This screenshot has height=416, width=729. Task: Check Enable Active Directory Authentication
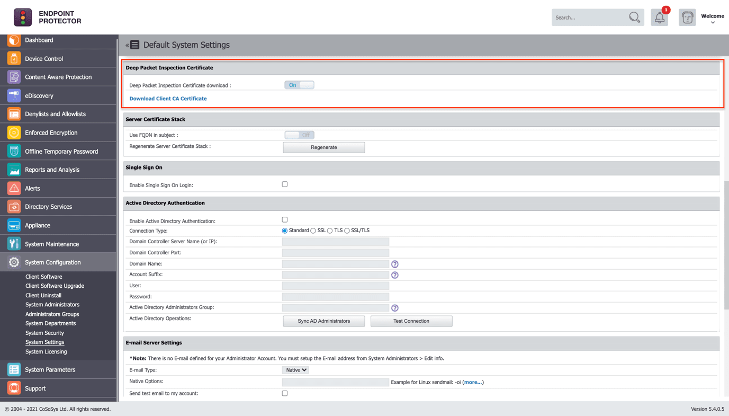[285, 219]
